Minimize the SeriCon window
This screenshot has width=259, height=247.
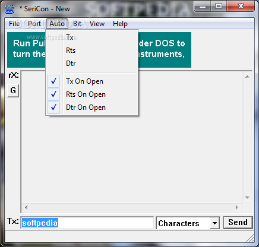(x=203, y=7)
